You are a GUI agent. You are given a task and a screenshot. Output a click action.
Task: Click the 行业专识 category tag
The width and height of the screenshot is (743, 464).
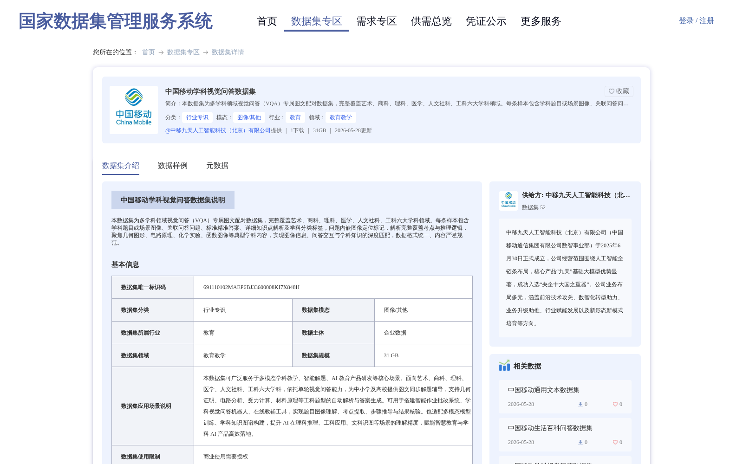(197, 117)
